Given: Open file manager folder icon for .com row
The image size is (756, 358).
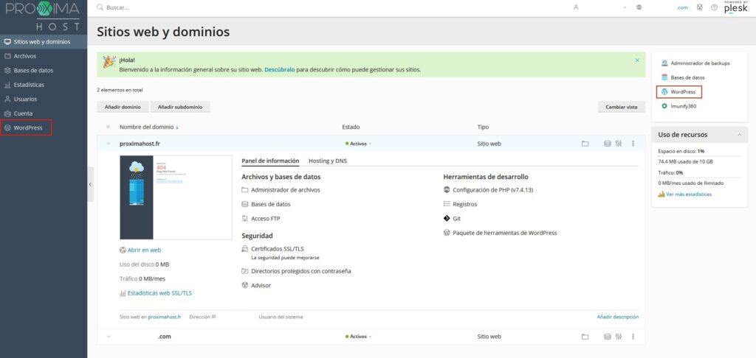Looking at the screenshot, I should (585, 337).
